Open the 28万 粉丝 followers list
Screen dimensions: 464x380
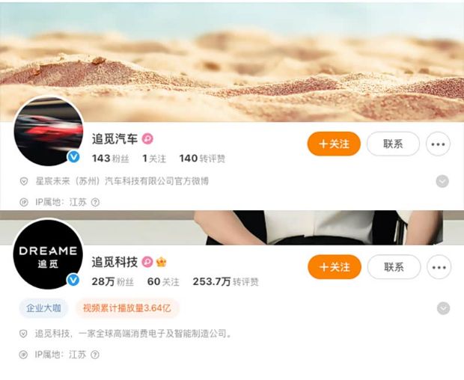coord(112,281)
